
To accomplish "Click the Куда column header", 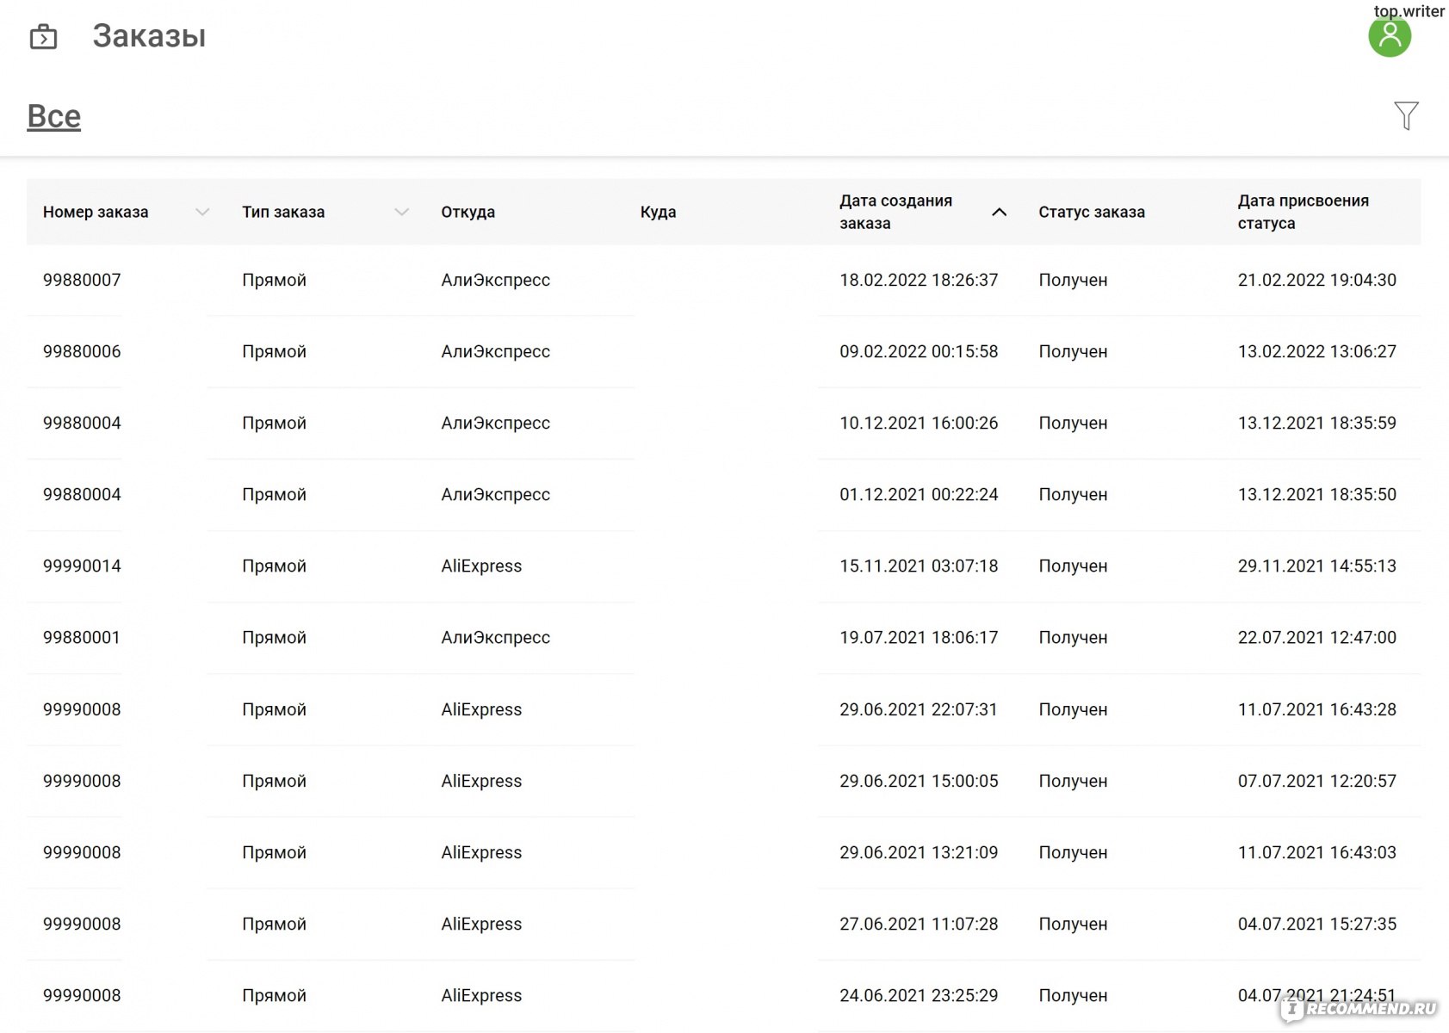I will coord(658,212).
